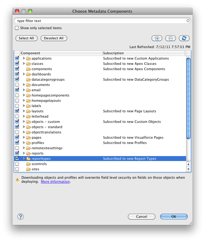The image size is (205, 242).
Task: Click the Component column header
Action: pyautogui.click(x=61, y=53)
